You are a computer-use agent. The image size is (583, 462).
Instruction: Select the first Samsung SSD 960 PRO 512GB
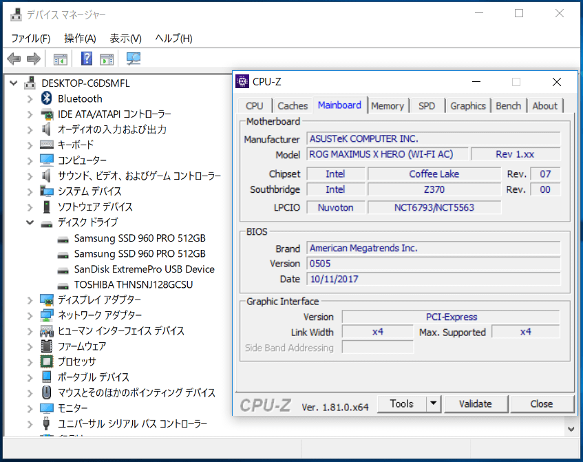[x=140, y=238]
